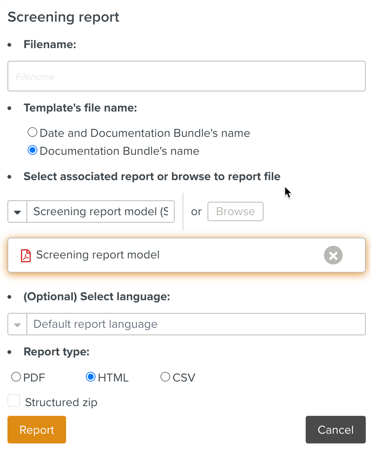Image resolution: width=371 pixels, height=449 pixels.
Task: Click the Screening report dialog title
Action: pyautogui.click(x=63, y=17)
